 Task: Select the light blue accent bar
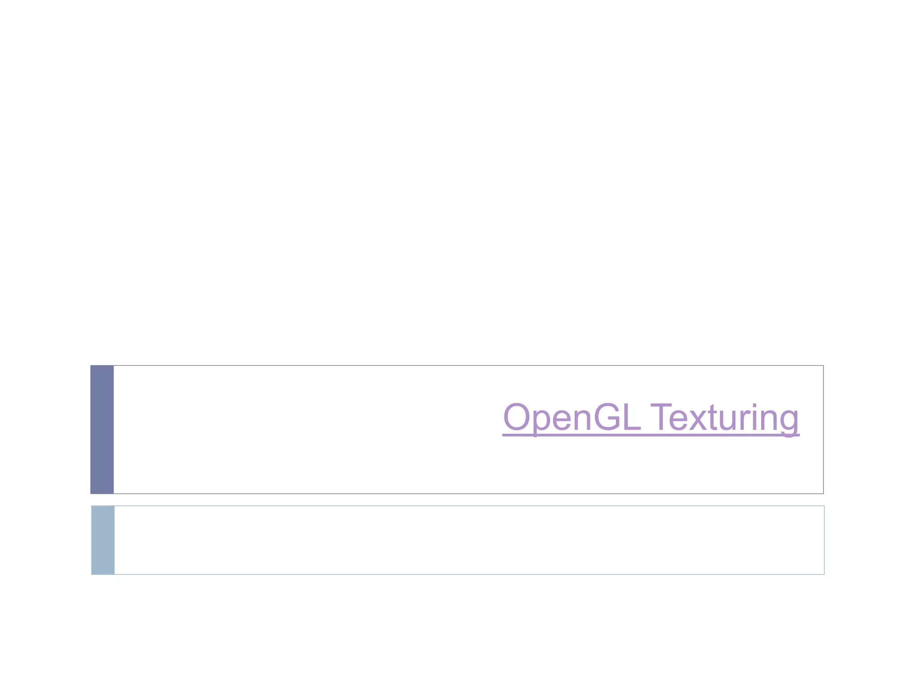103,540
